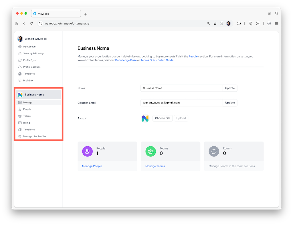Click the Manage People link
The image size is (293, 225).
point(92,166)
